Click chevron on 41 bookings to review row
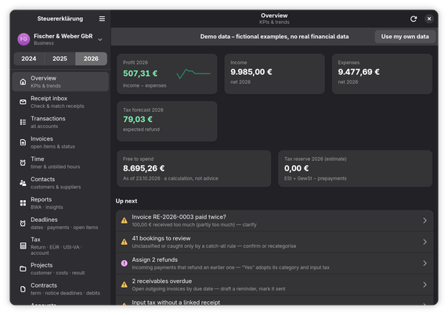The height and width of the screenshot is (315, 448). point(425,242)
